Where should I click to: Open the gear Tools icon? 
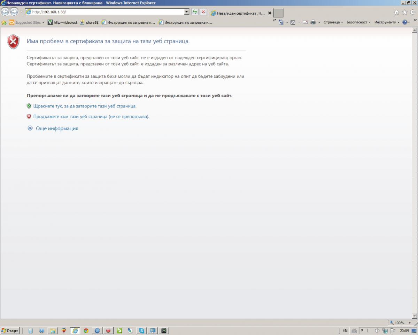coord(412,12)
